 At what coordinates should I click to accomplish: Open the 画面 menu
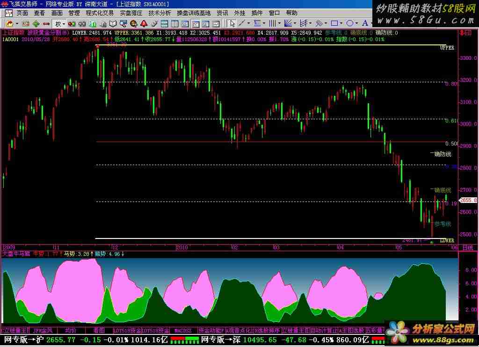point(57,13)
